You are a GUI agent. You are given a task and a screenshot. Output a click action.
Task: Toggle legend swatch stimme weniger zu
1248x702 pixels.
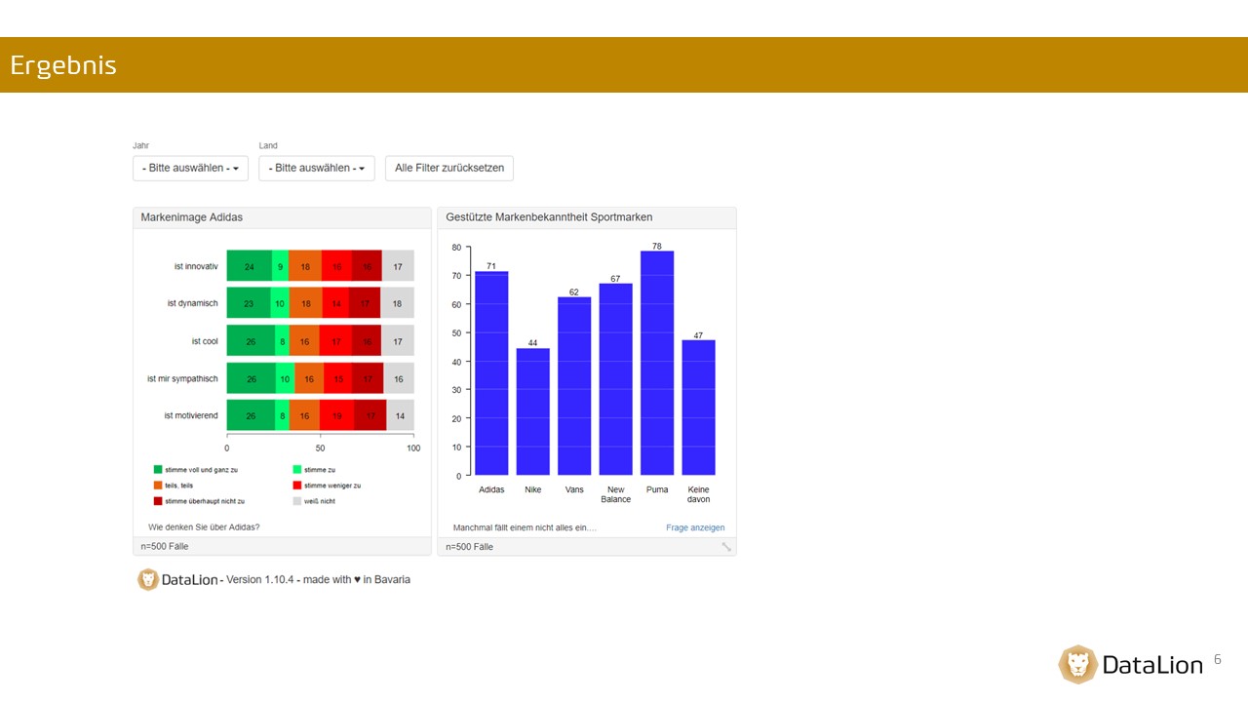click(x=297, y=486)
